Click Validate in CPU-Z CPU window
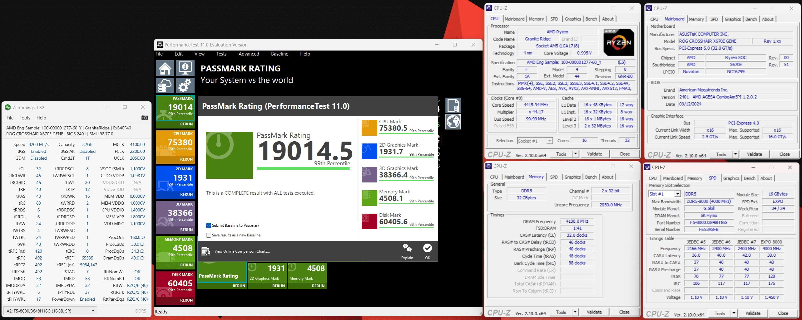The image size is (802, 320). point(595,154)
